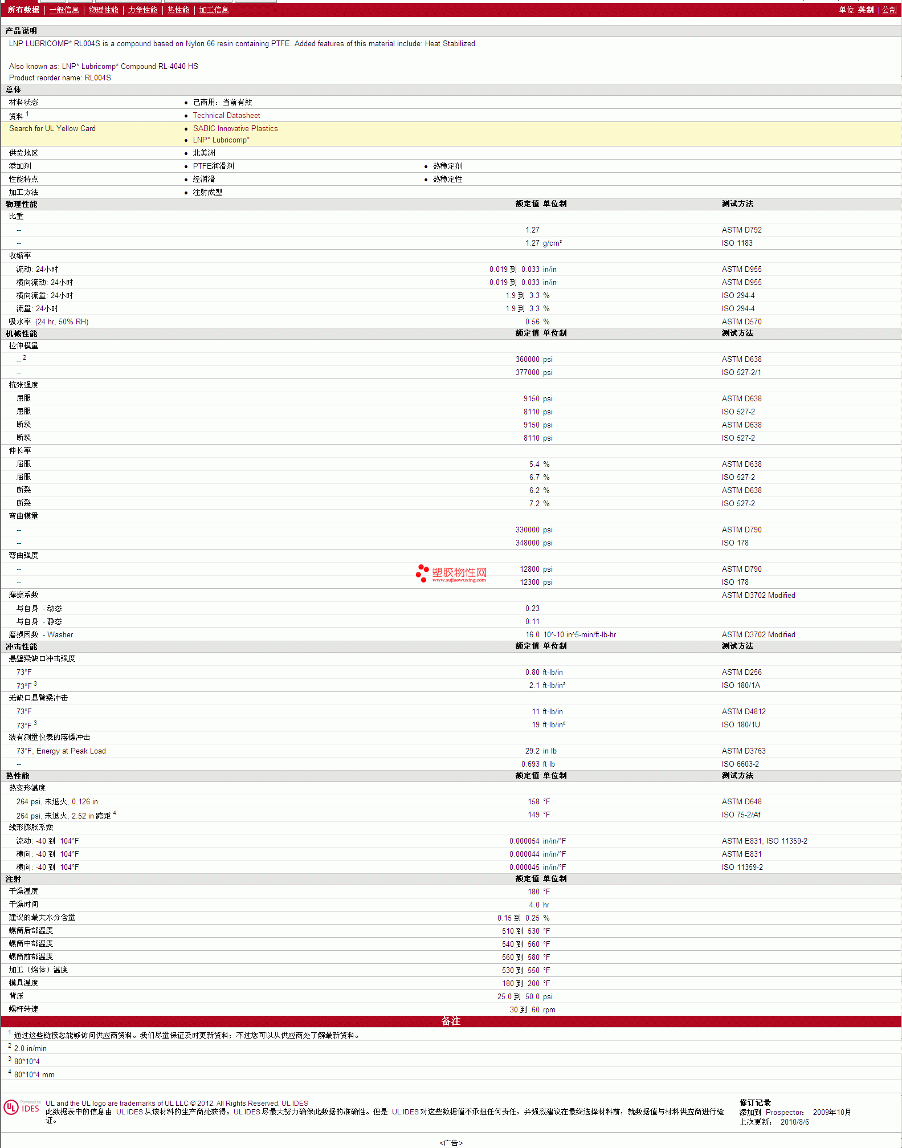Select the ISO 75-2/Af test method
Image resolution: width=902 pixels, height=1148 pixels.
point(741,815)
